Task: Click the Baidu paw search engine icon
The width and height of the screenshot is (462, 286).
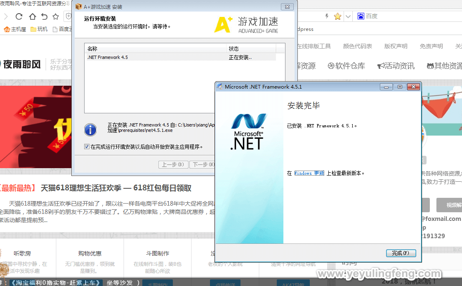Action: pyautogui.click(x=361, y=16)
